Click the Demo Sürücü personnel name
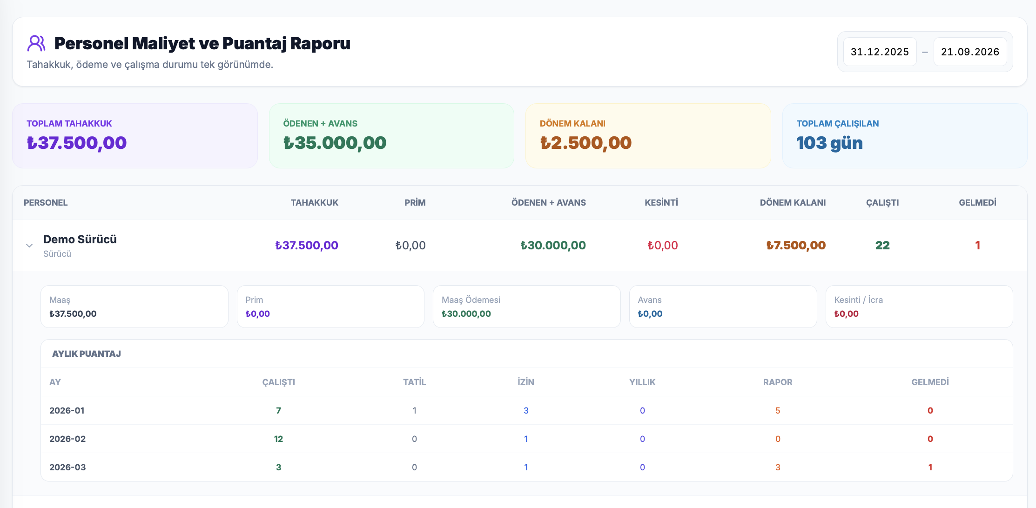Image resolution: width=1036 pixels, height=508 pixels. [80, 240]
